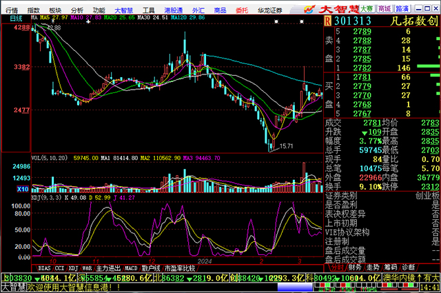Select the KDJ indicator tab

coord(73,268)
